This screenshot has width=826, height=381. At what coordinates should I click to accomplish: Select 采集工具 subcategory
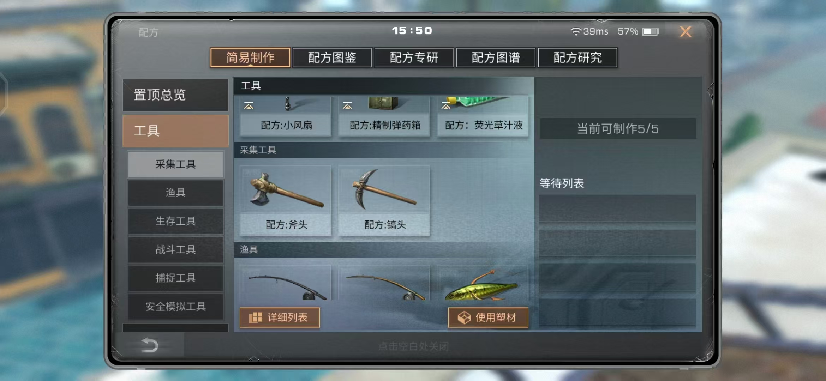[175, 164]
